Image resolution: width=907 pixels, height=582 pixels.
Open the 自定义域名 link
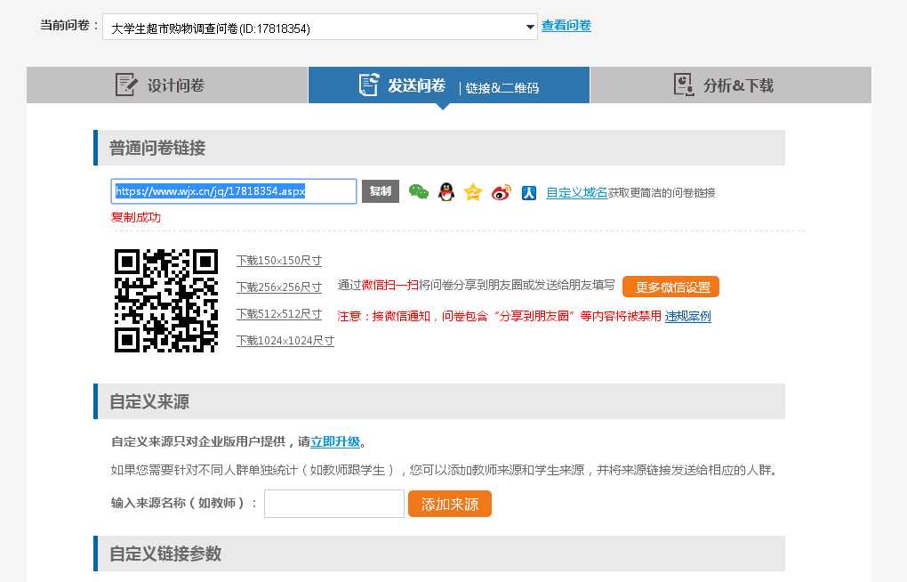pos(577,193)
